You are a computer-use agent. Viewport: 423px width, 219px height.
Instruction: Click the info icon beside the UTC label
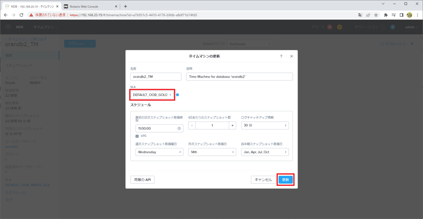[x=137, y=136]
